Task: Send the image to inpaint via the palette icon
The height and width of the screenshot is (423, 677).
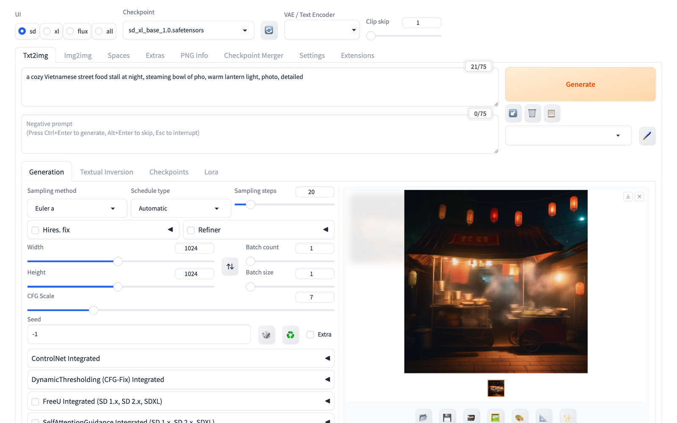Action: point(520,417)
